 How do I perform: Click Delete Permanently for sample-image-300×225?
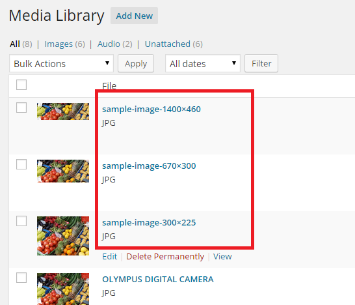[x=165, y=257]
